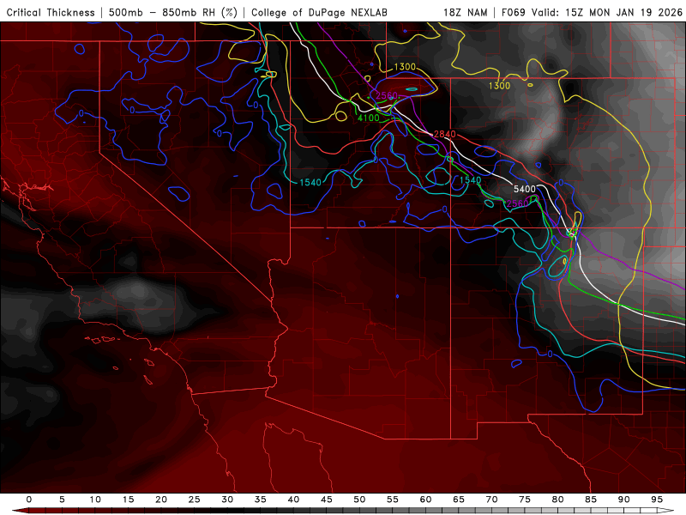Click the "65" value on the color scale
686x515 pixels.
(459, 500)
